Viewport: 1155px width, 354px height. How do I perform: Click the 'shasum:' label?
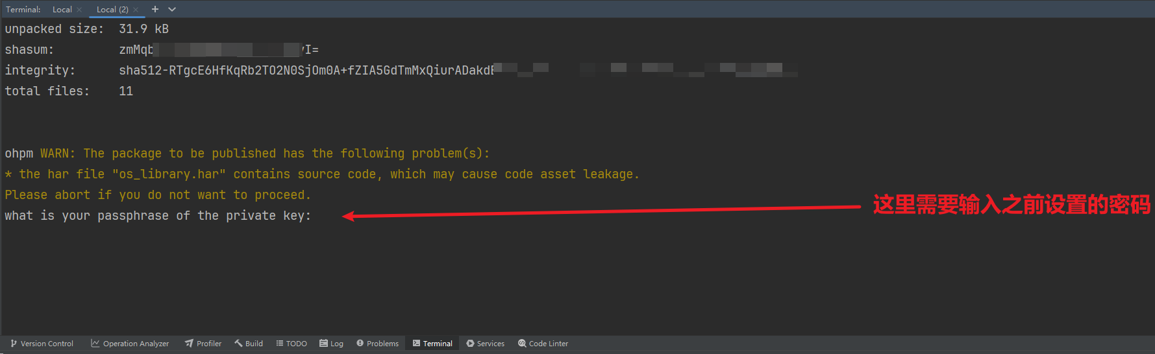[29, 50]
